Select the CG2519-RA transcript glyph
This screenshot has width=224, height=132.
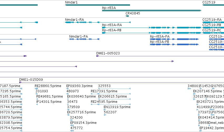[x=213, y=22]
